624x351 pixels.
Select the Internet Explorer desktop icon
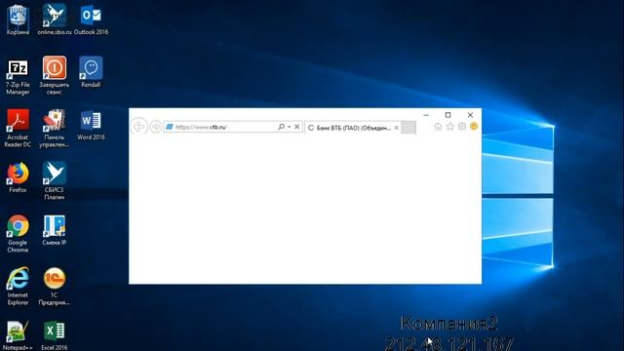click(x=18, y=286)
